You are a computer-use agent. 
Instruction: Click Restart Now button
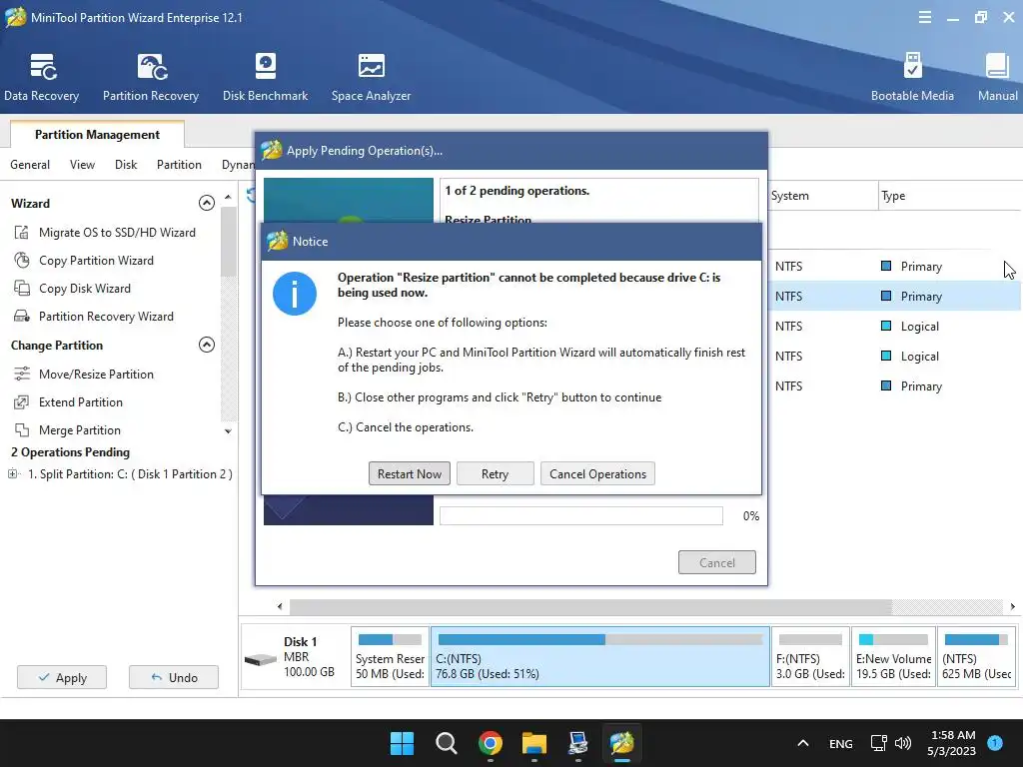(x=409, y=473)
